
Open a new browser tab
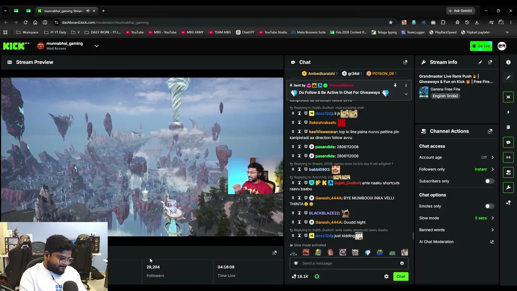pos(103,11)
